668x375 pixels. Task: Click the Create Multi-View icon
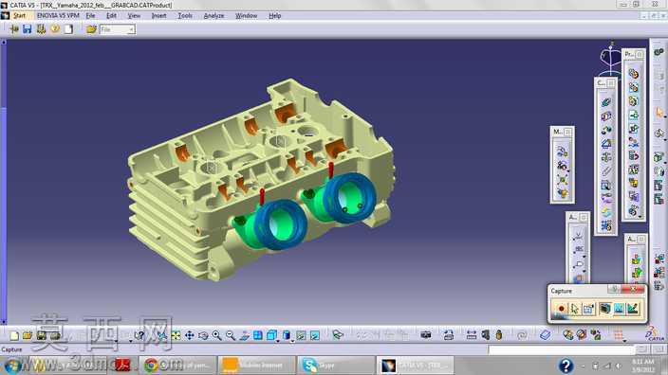point(258,335)
